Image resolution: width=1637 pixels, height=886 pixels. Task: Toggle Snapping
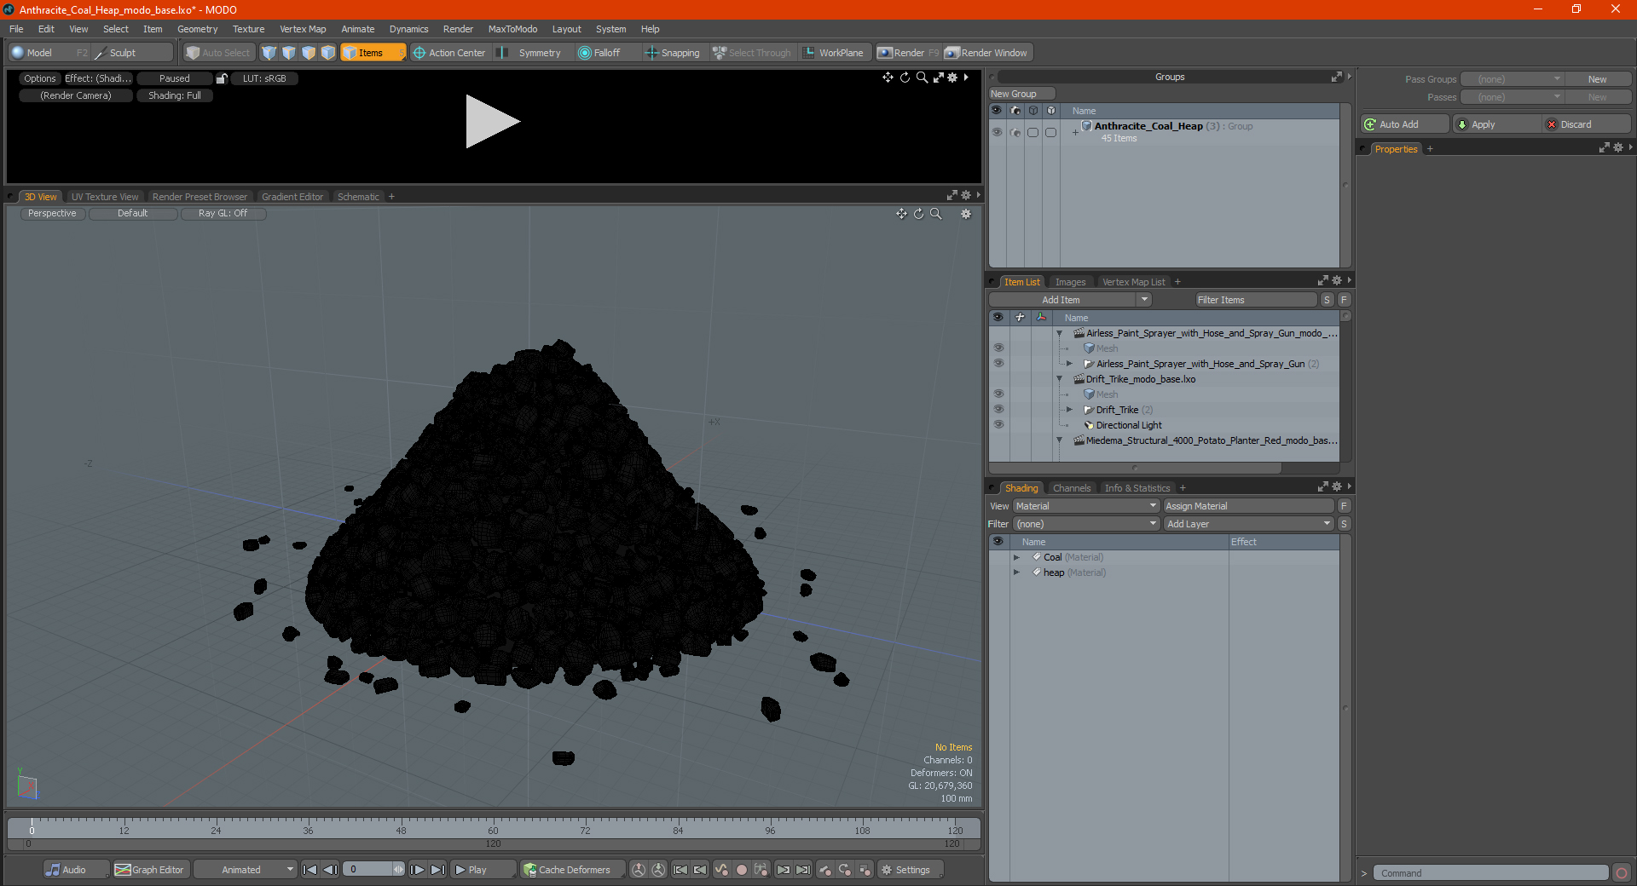coord(673,53)
